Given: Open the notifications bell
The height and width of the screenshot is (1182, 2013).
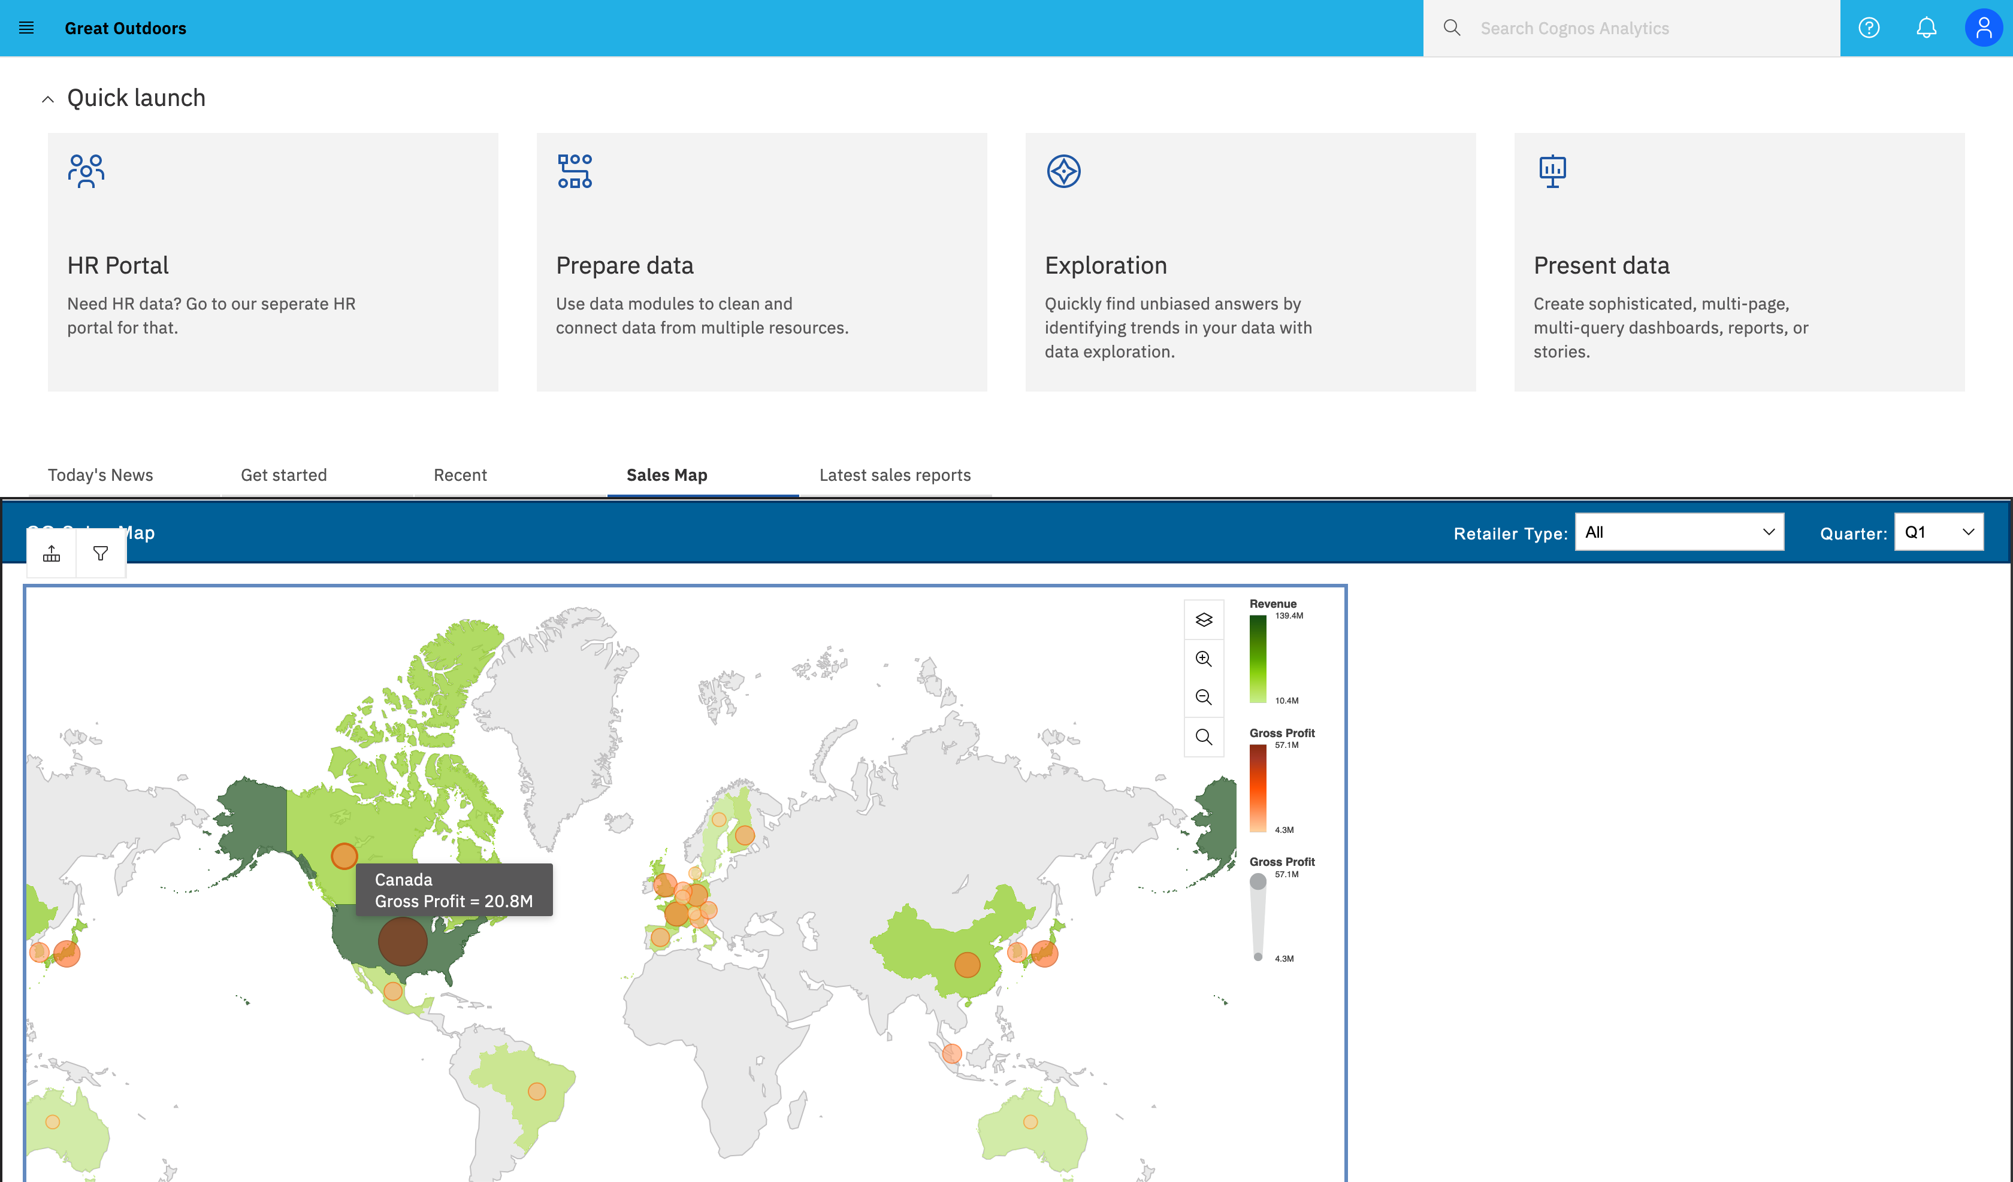Looking at the screenshot, I should point(1926,27).
